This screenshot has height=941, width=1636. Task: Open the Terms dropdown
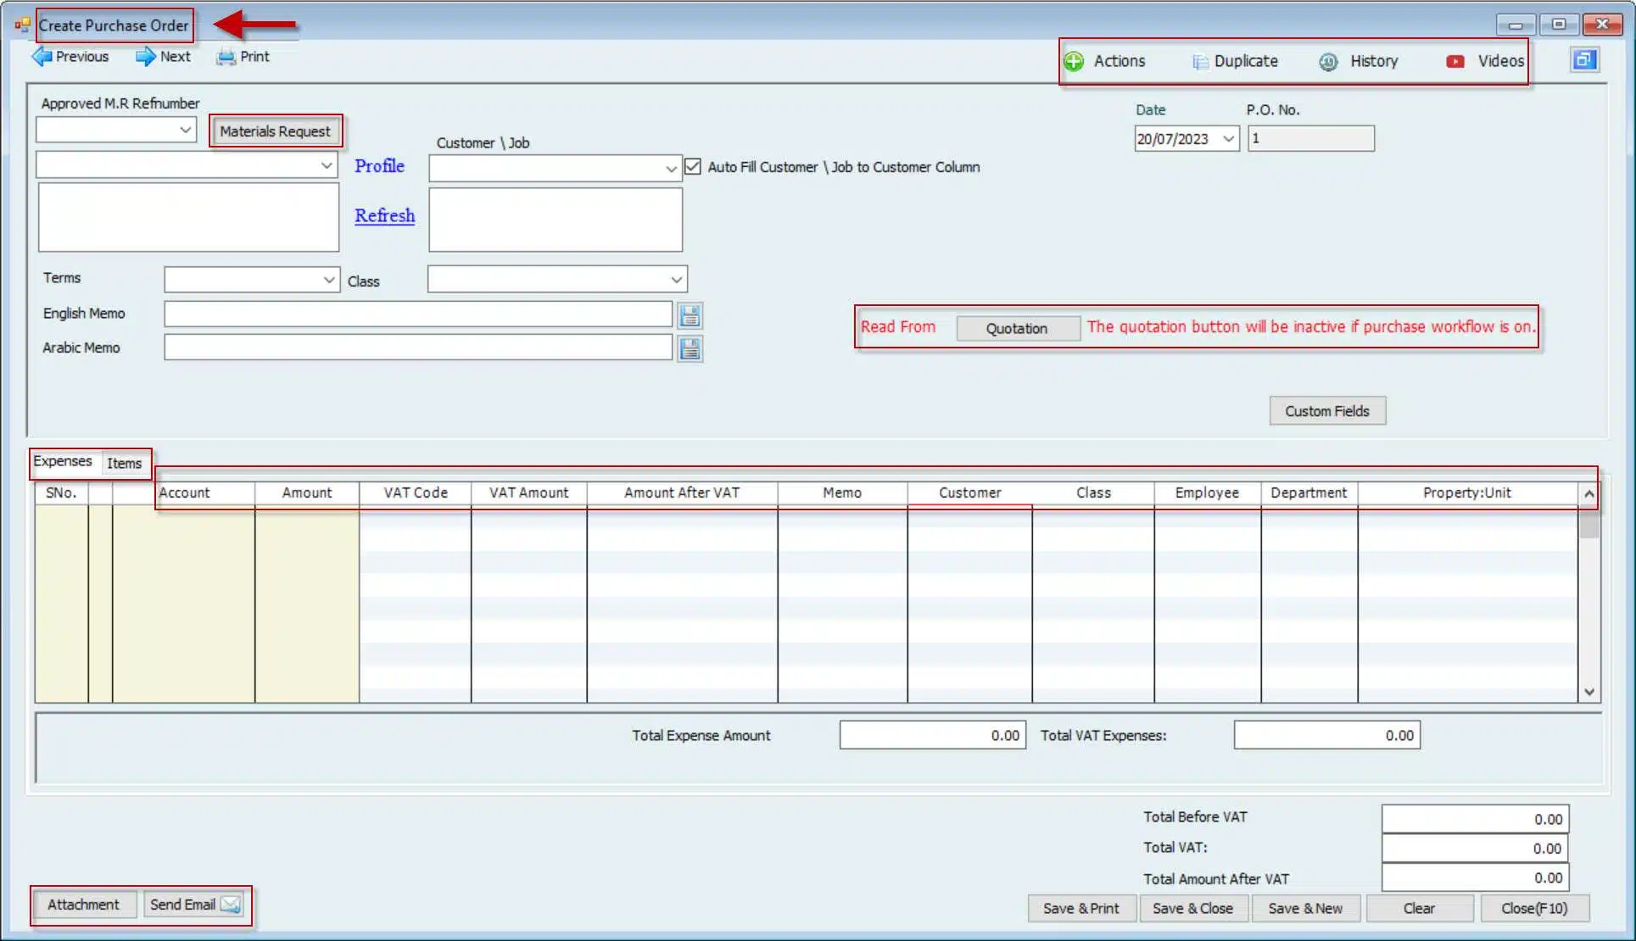tap(329, 279)
